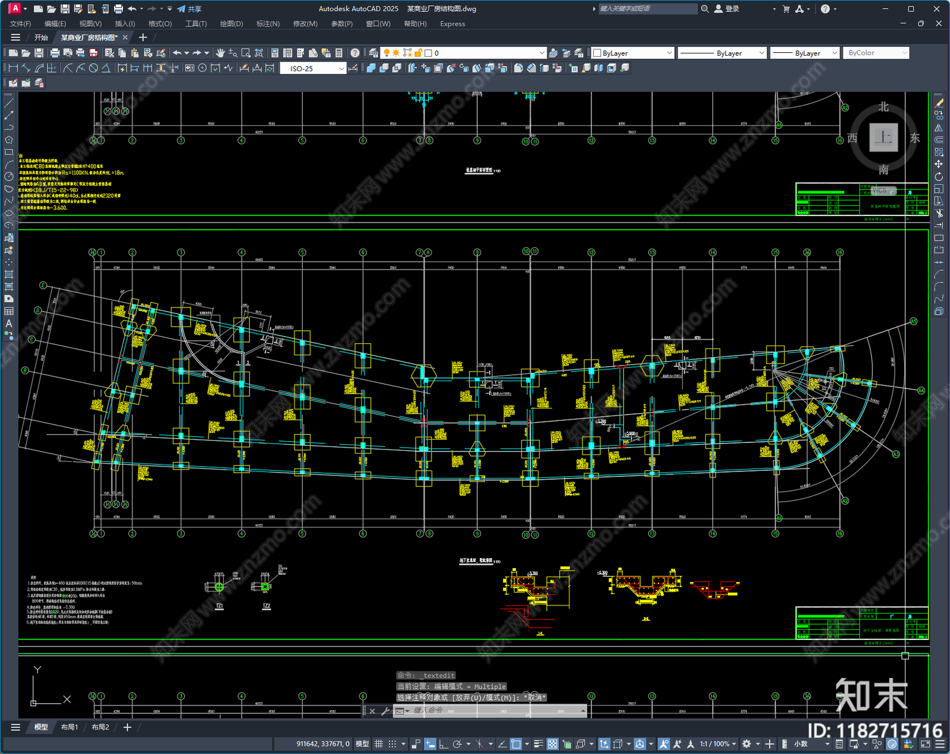
Task: Open Layer Properties Manager icon
Action: pyautogui.click(x=373, y=53)
